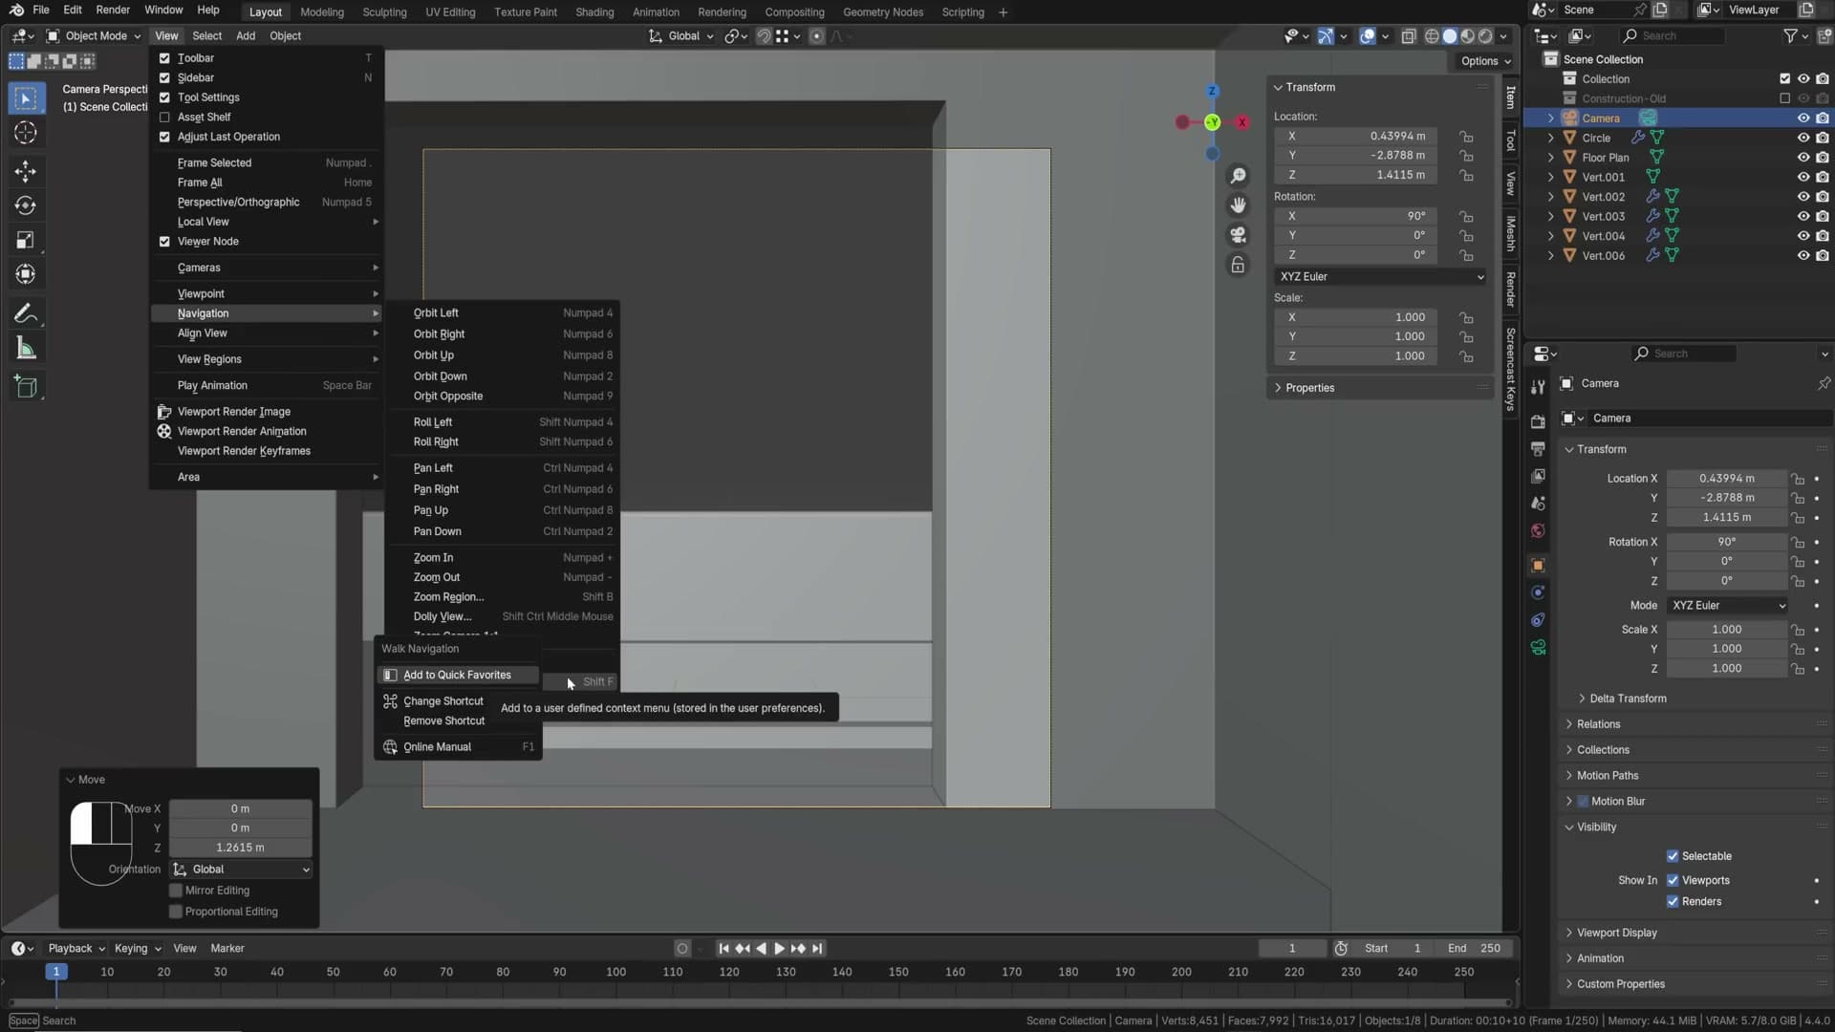Enable the Asset Shelf checkbox
The height and width of the screenshot is (1032, 1835).
164,117
